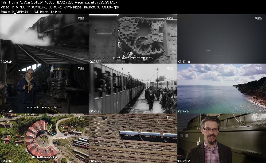266x163 pixels.
Task: Open the dark gray blank frame thumbnail
Action: click(222, 39)
